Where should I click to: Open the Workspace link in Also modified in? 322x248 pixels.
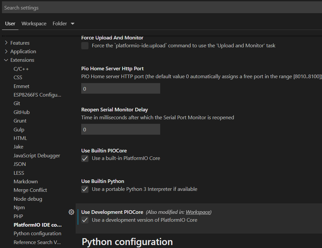[x=198, y=212]
